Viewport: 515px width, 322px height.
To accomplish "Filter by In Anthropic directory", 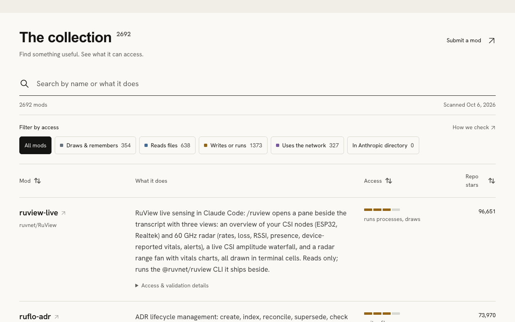I will (x=383, y=145).
